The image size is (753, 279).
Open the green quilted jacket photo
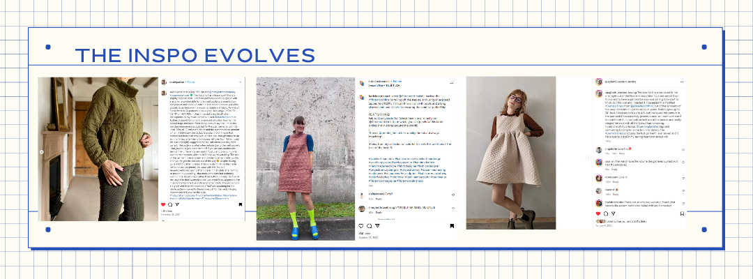click(98, 149)
